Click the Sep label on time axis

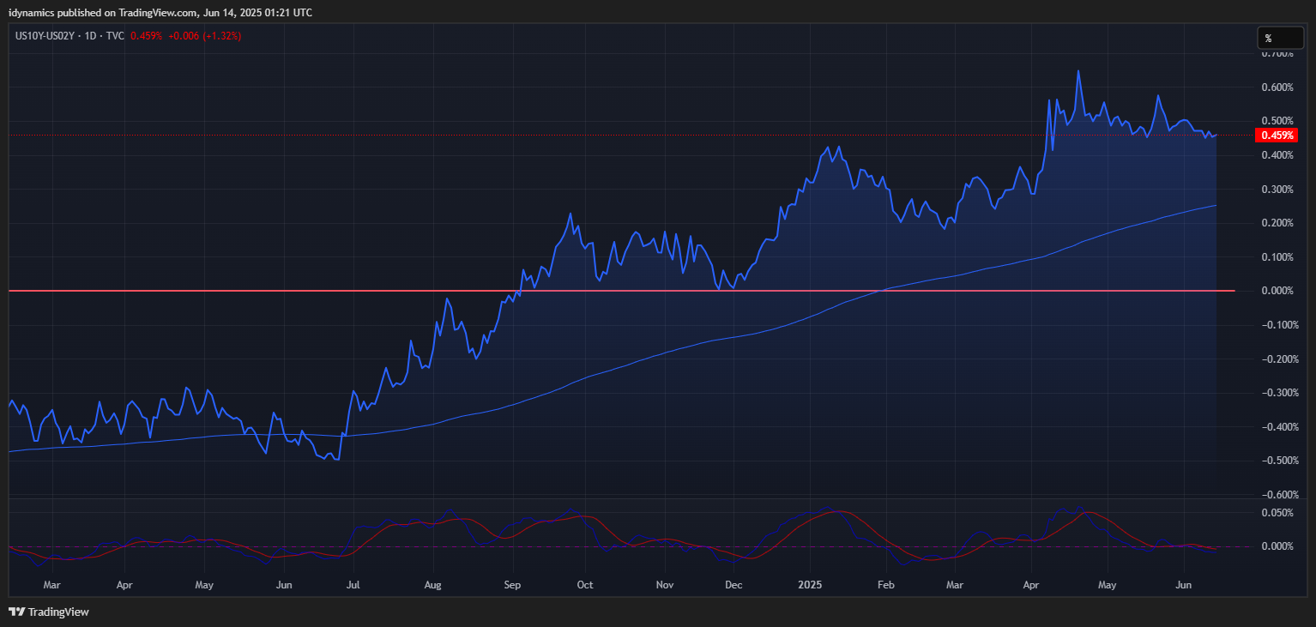tap(512, 585)
